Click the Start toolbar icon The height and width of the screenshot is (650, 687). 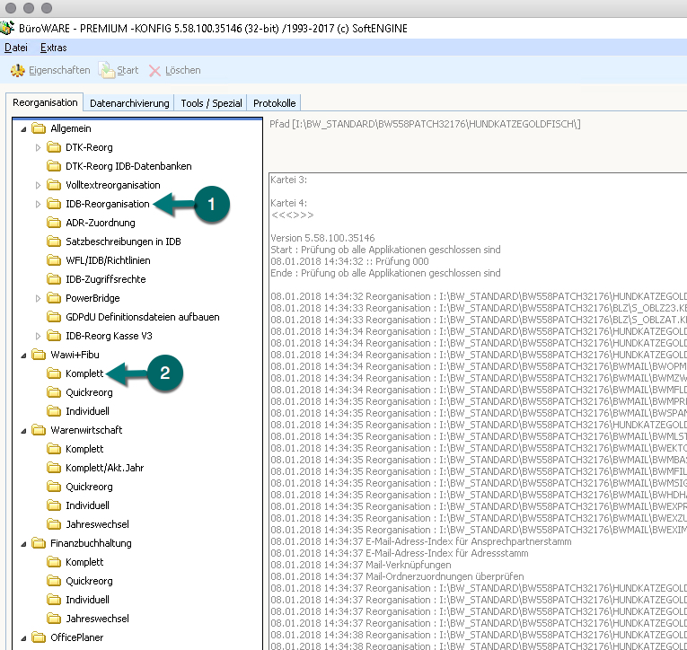coord(107,70)
